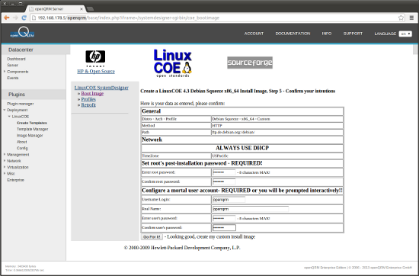Viewport: 419px width, 276px height.
Task: Open a new browser tab
Action: pos(90,9)
